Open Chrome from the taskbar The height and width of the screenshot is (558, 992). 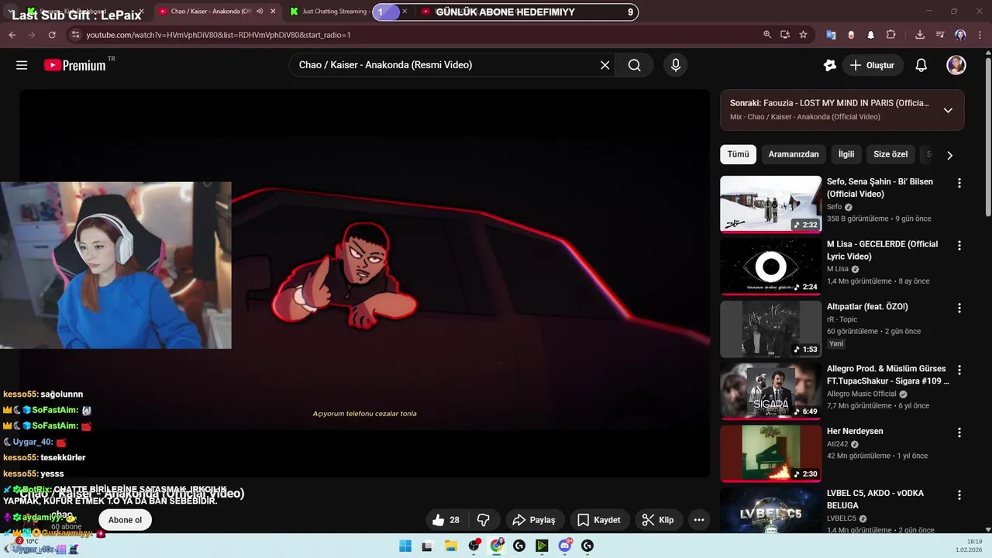(497, 546)
